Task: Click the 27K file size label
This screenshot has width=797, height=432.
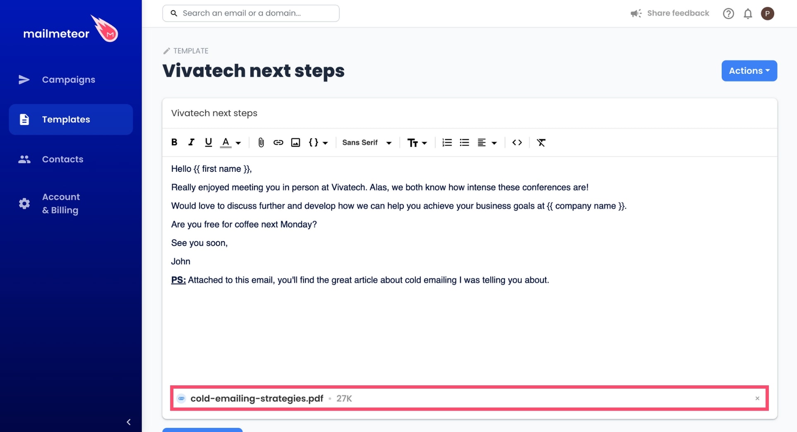Action: pyautogui.click(x=344, y=399)
